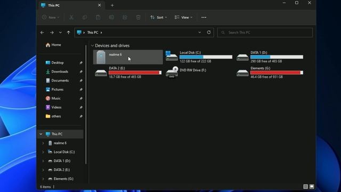Minimize the File Explorer window
The width and height of the screenshot is (341, 192).
(x=284, y=3)
